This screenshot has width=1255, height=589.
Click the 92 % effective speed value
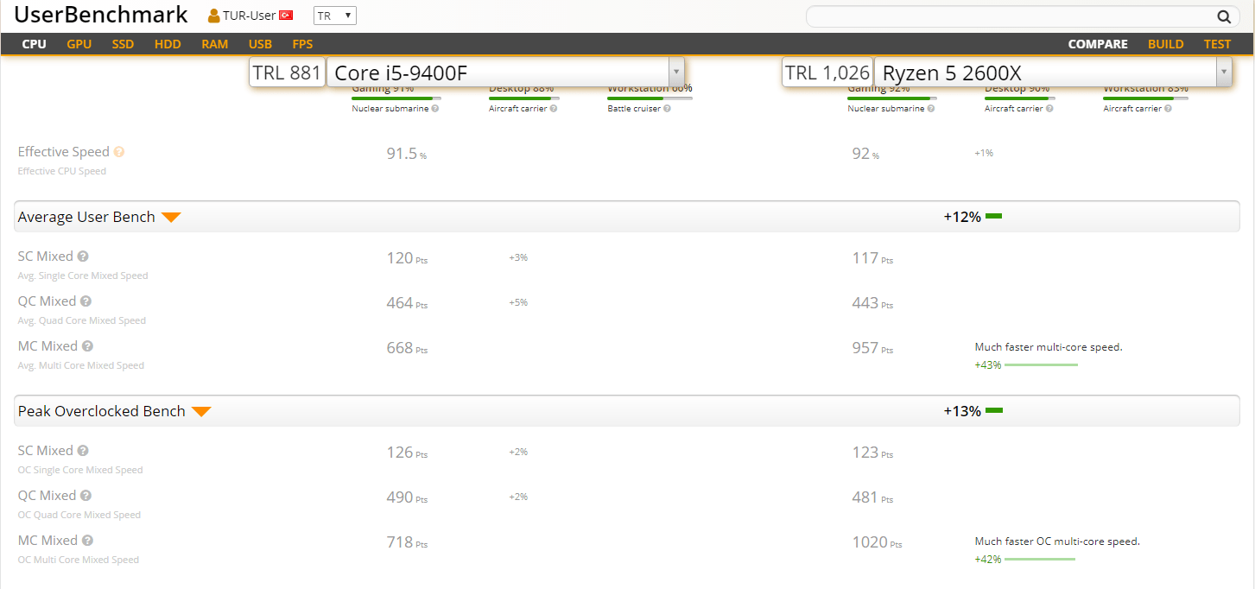click(865, 155)
